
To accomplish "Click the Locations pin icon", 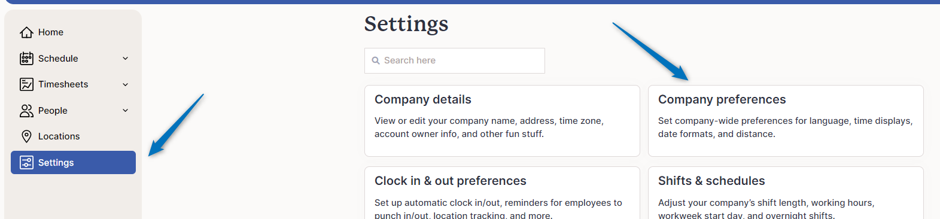I will pos(26,136).
